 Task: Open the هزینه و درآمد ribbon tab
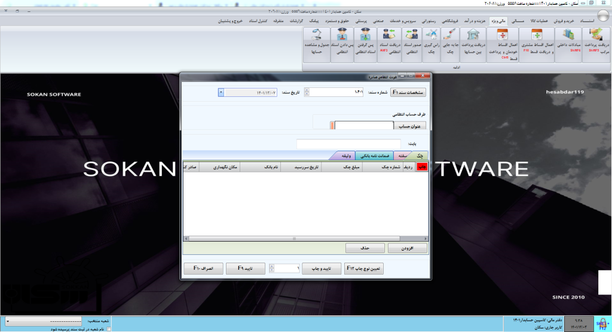click(475, 21)
